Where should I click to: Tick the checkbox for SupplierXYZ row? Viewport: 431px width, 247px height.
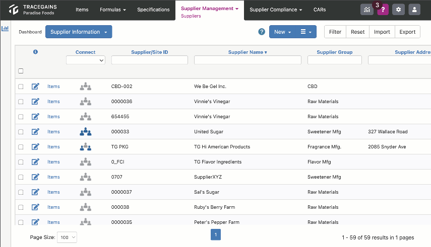(x=21, y=177)
